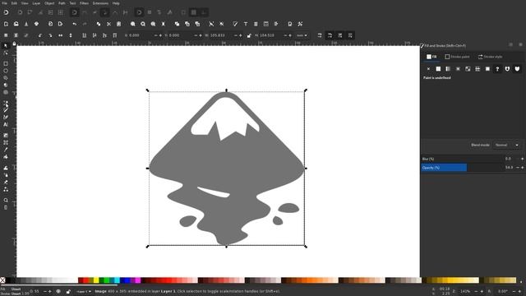Open the Filters menu
This screenshot has height=296, width=526.
point(84,3)
